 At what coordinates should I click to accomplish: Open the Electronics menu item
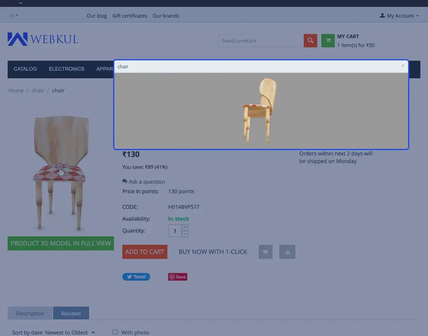66,69
